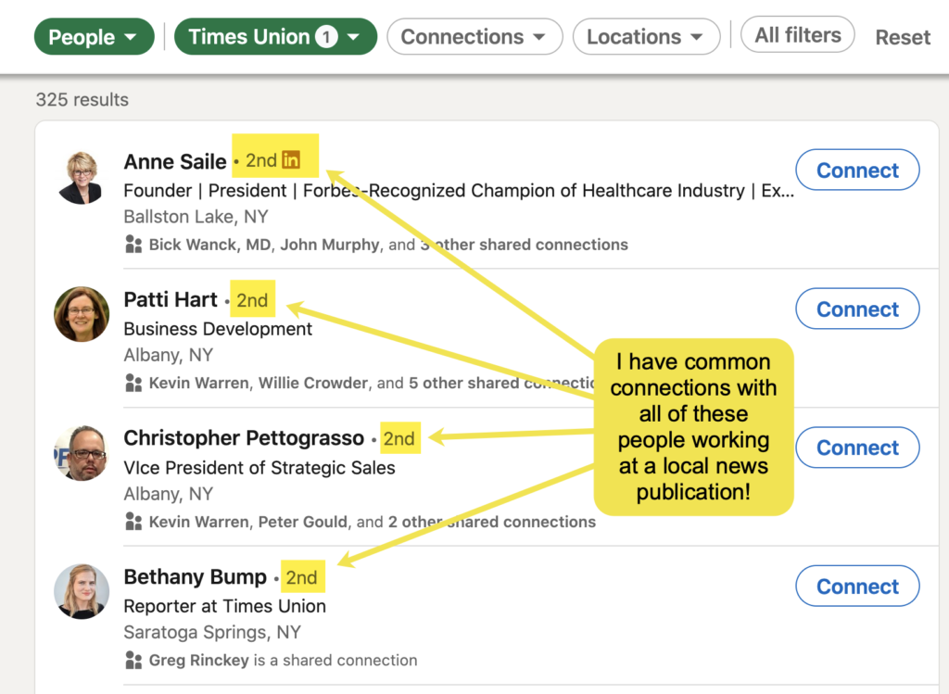Connect with Christopher Pettograsso
Screen dimensions: 949x694
[857, 448]
